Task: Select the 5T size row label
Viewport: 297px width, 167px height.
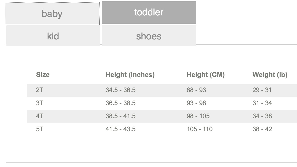Action: (x=39, y=129)
